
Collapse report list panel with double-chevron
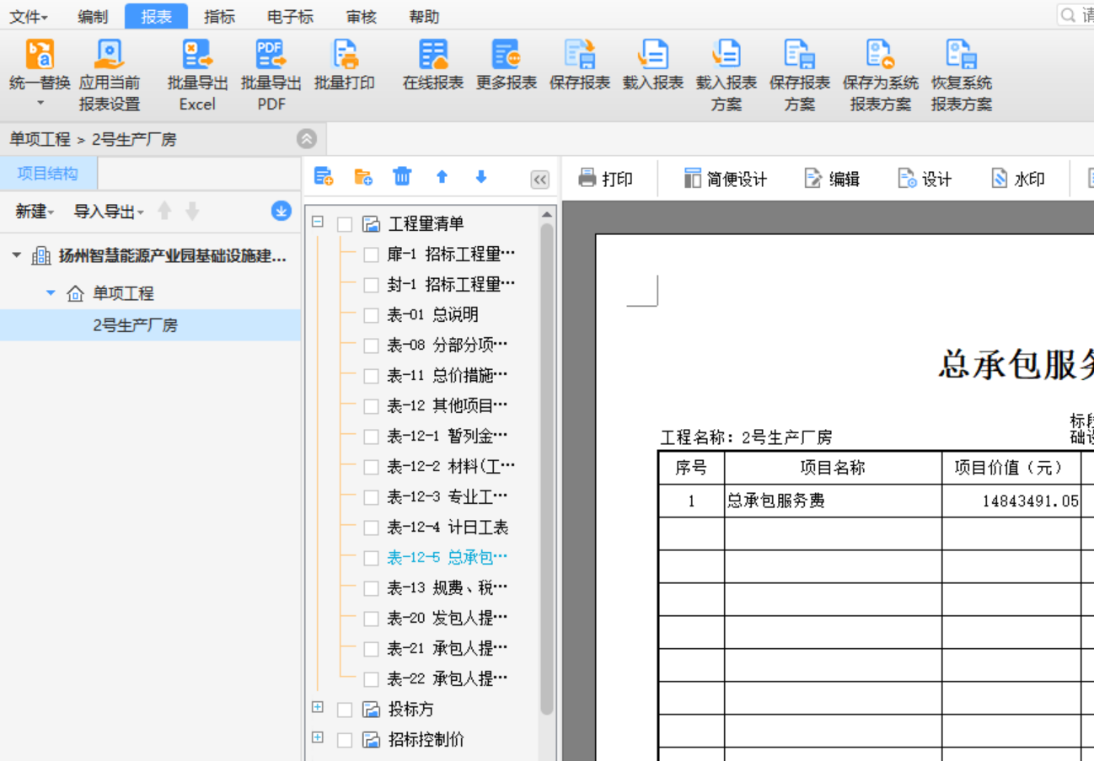click(539, 180)
